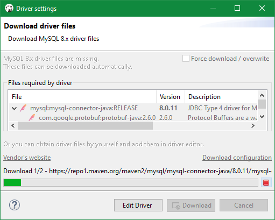The width and height of the screenshot is (275, 220).
Task: Click the mysql-connector-java feather icon
Action: click(x=23, y=108)
